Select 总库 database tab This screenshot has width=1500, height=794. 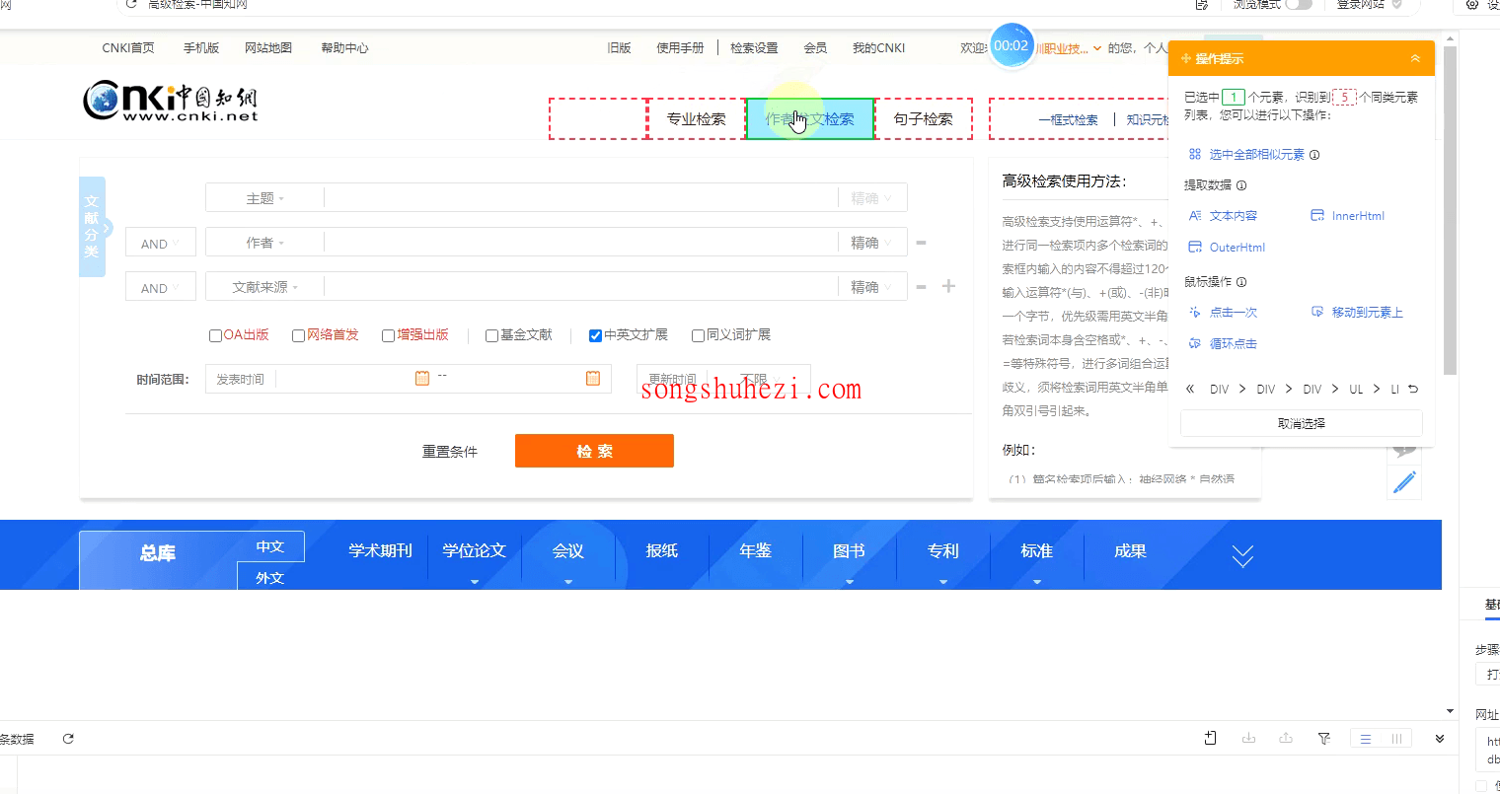158,554
